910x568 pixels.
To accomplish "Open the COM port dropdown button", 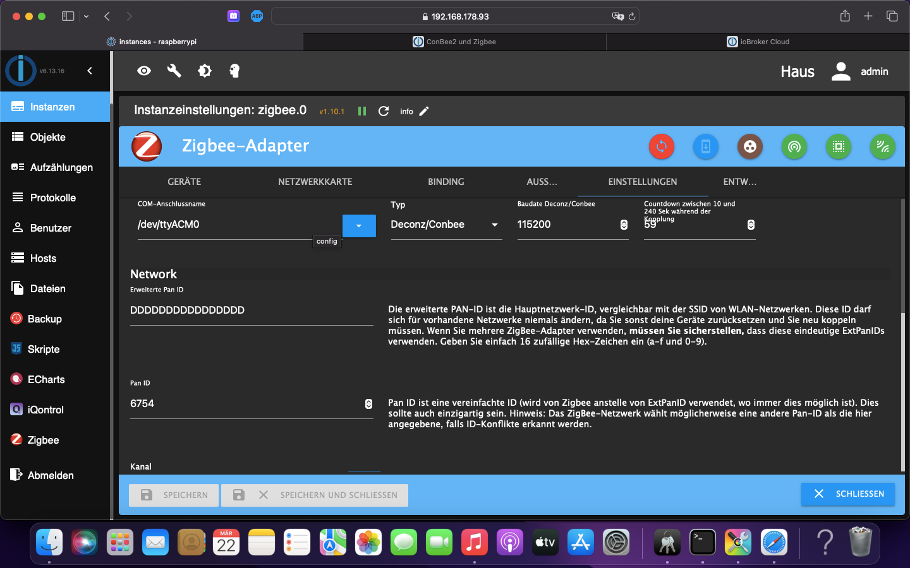I will coord(359,226).
